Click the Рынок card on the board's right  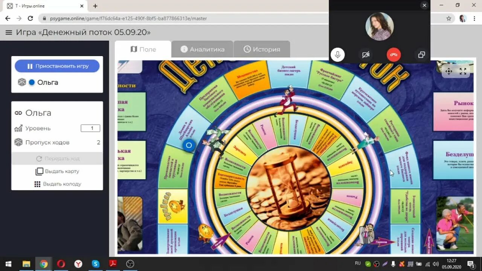click(x=453, y=112)
